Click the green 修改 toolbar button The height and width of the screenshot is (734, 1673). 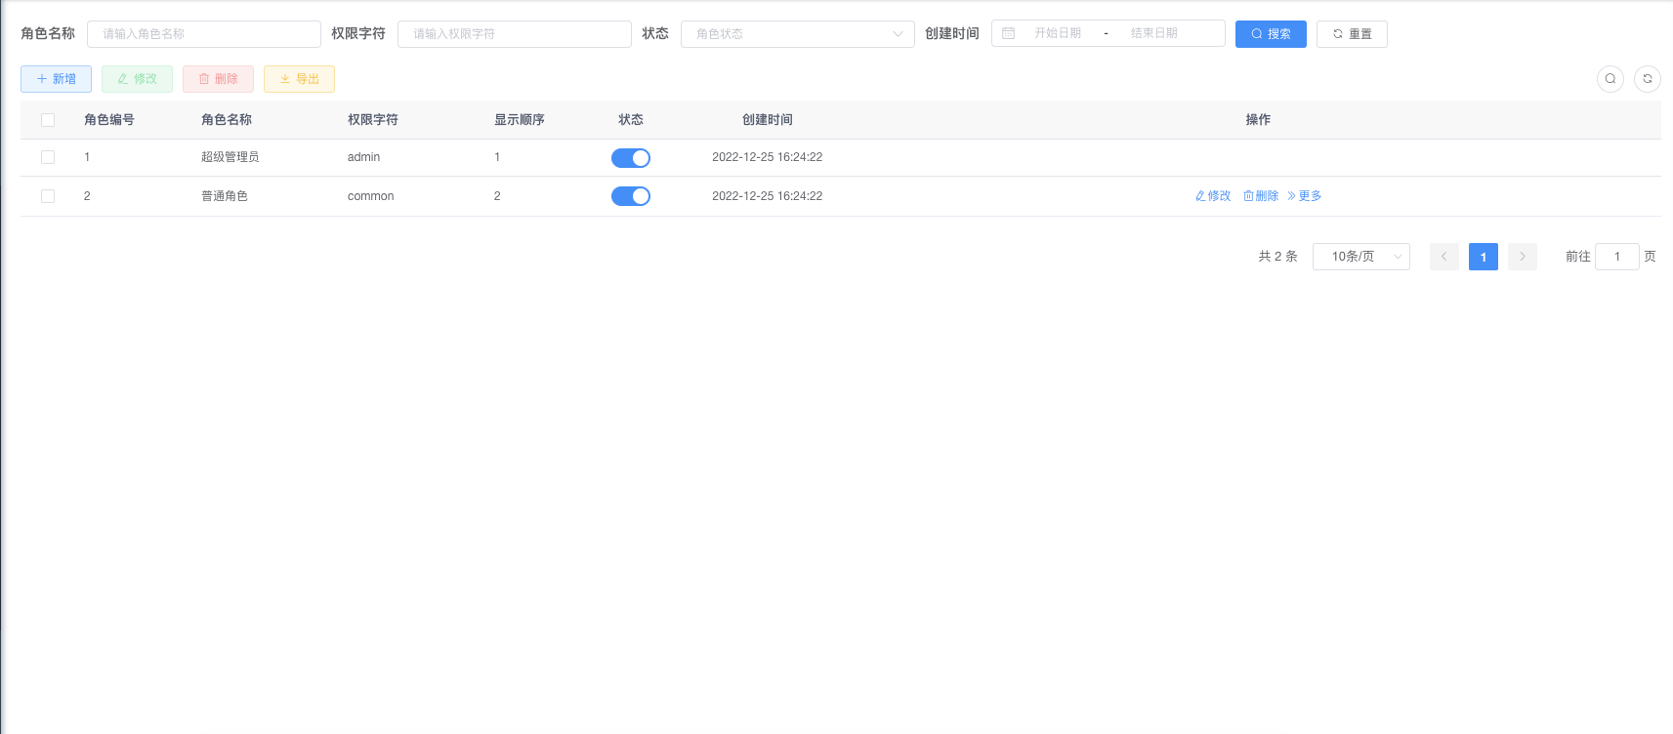tap(137, 79)
